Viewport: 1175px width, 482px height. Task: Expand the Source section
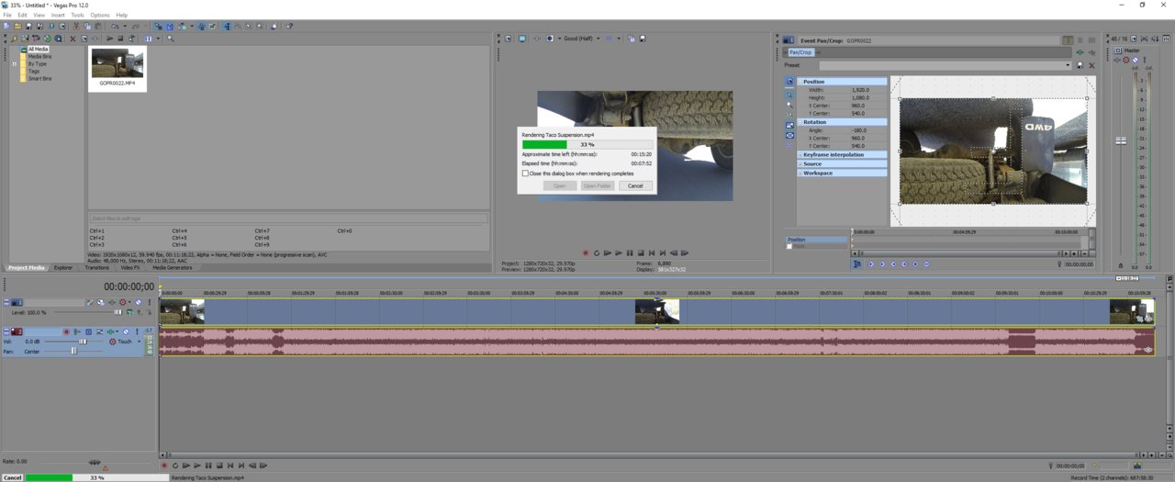point(800,163)
